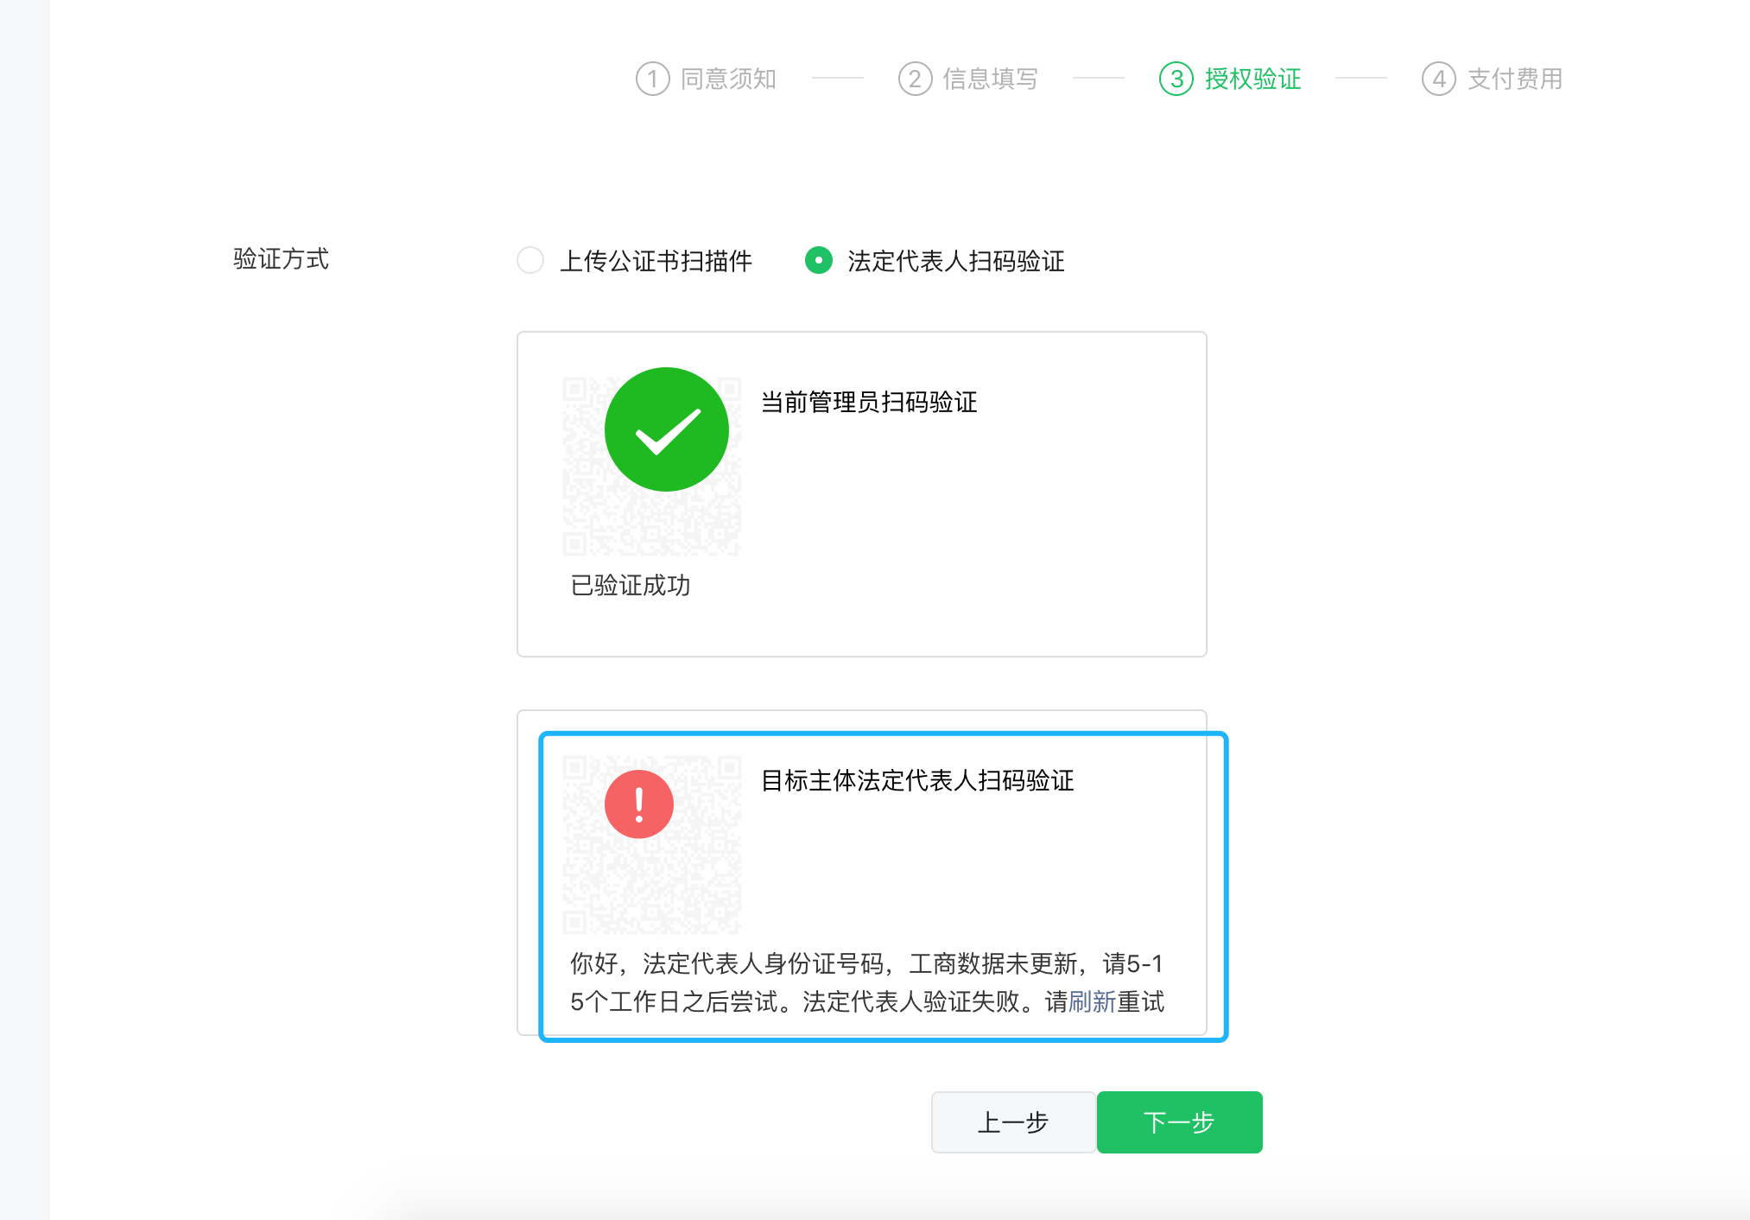1750x1220 pixels.
Task: Click the 当前管理员扫码验证 heading
Action: 868,402
